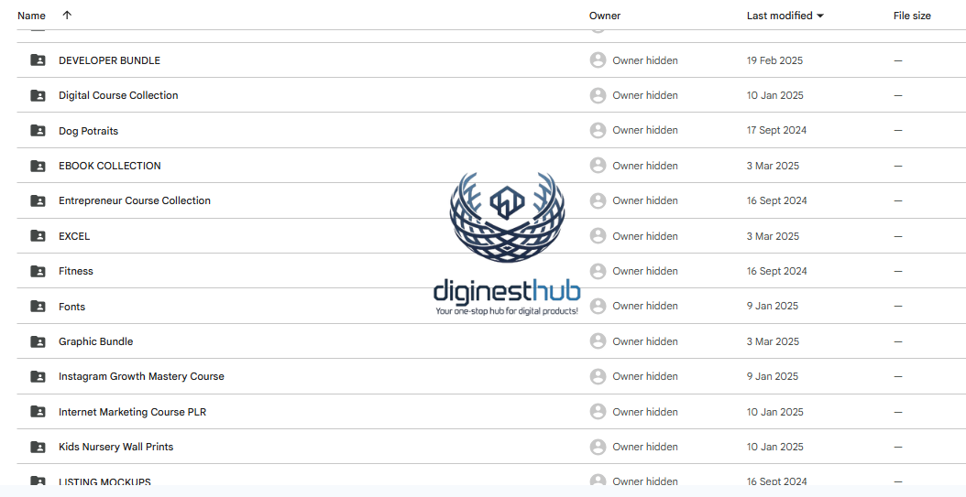Image resolution: width=966 pixels, height=497 pixels.
Task: Select the Graphic Bundle folder row
Action: [x=96, y=341]
